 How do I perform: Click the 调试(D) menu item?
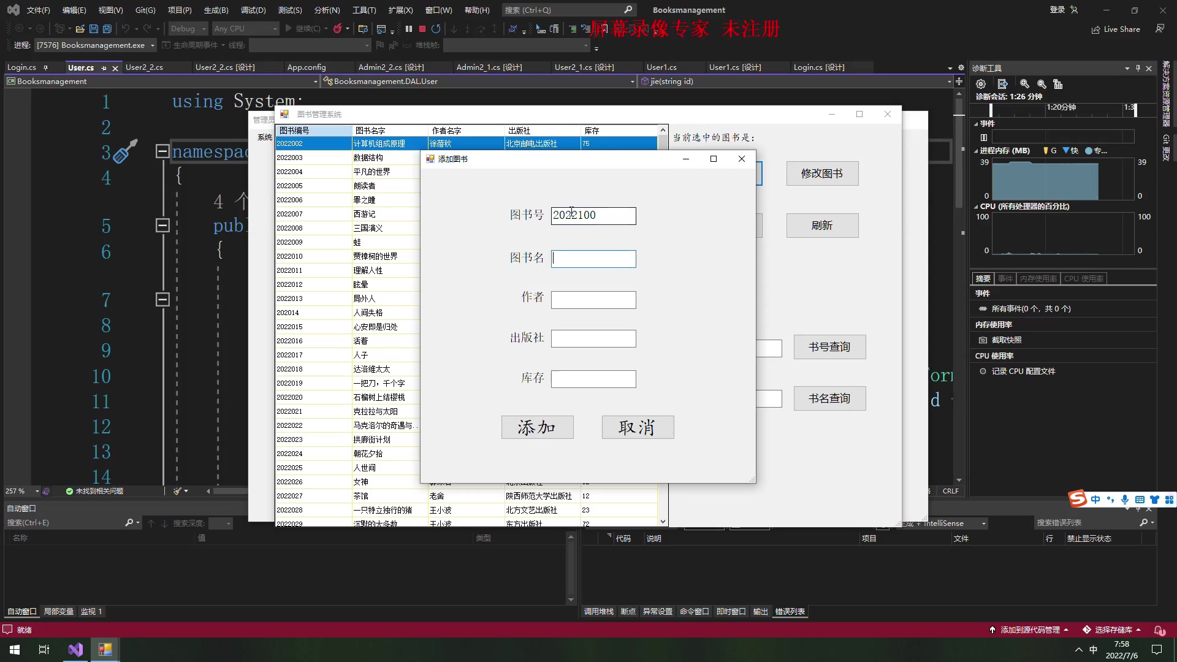pos(253,9)
